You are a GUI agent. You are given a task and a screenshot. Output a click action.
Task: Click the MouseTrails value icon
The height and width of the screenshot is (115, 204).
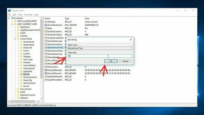click(46, 67)
